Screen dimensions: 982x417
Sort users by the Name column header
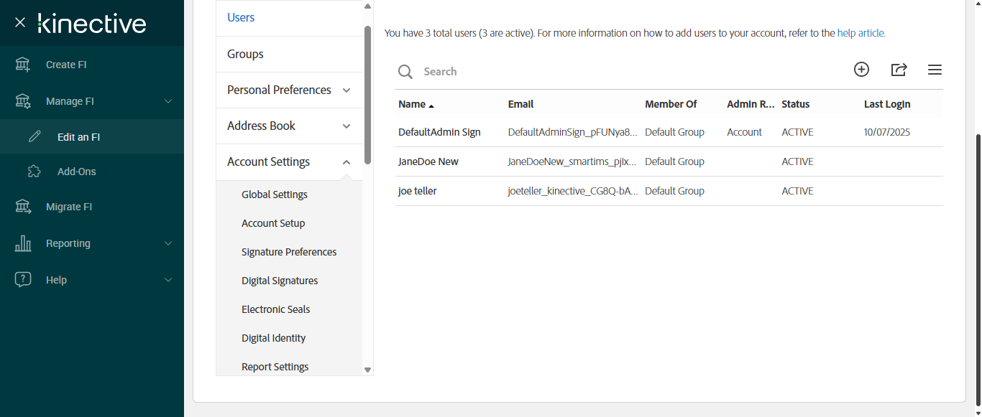pos(412,104)
